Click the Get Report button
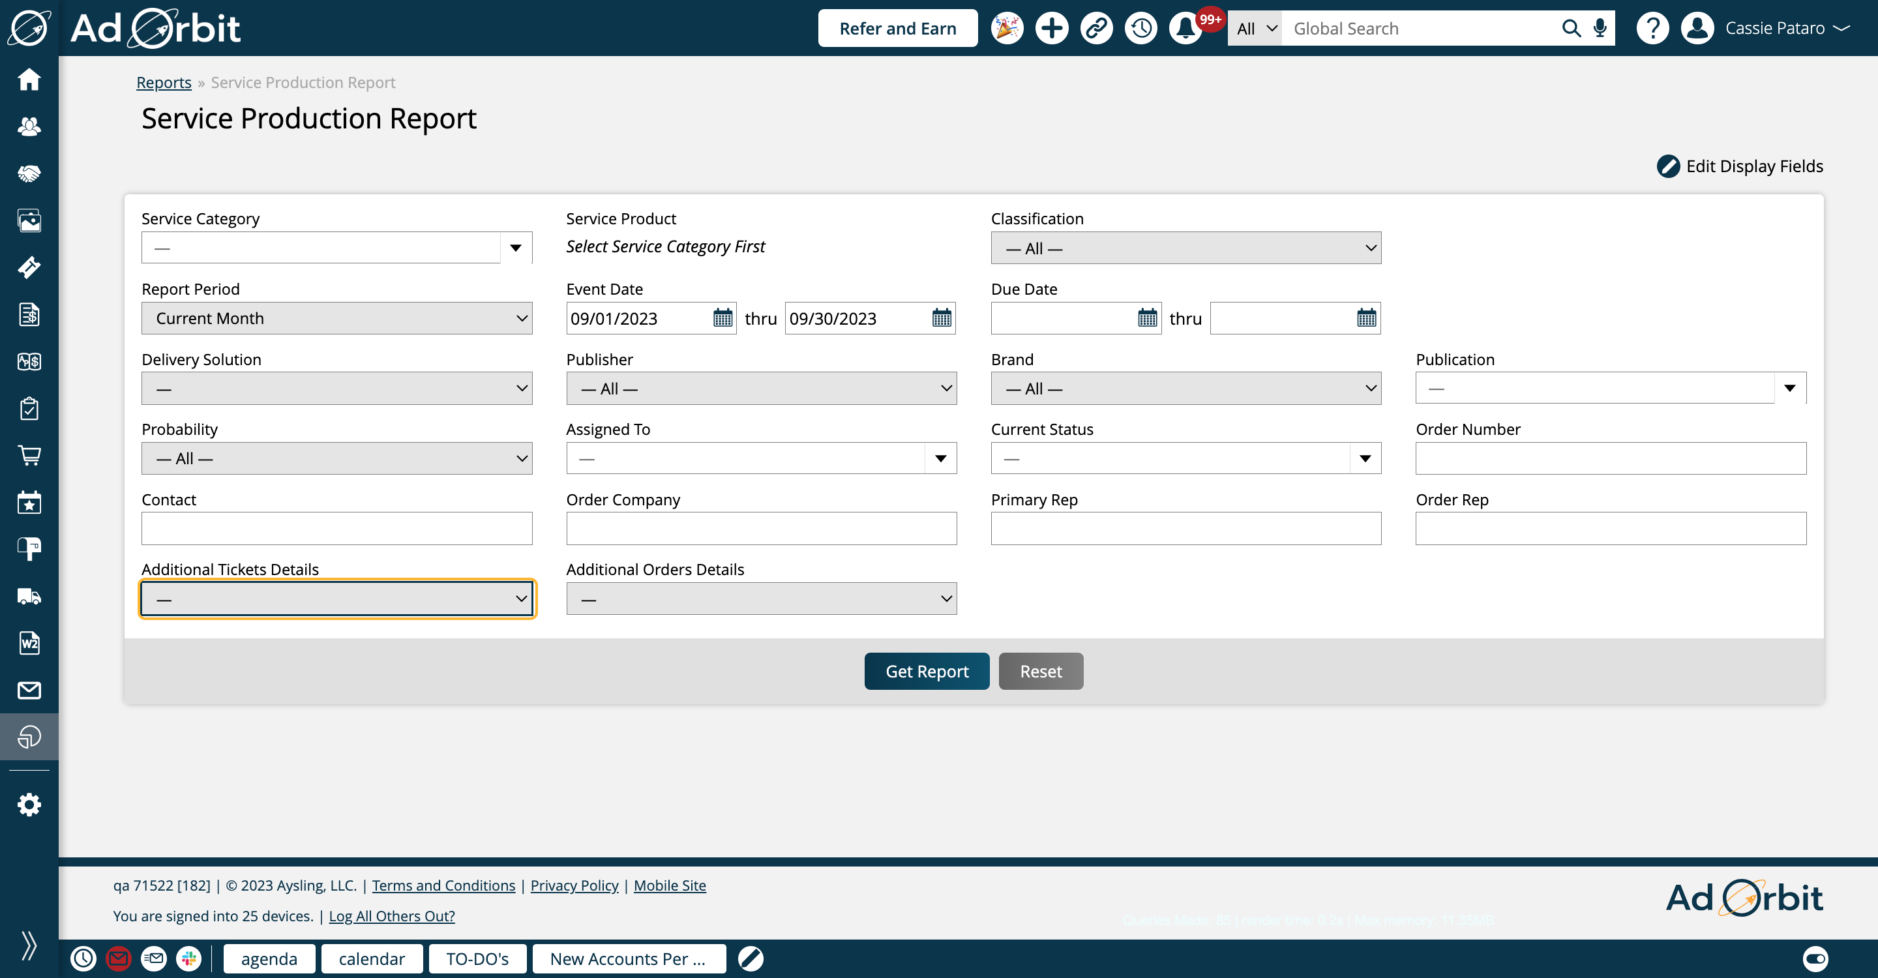The image size is (1878, 978). (927, 670)
